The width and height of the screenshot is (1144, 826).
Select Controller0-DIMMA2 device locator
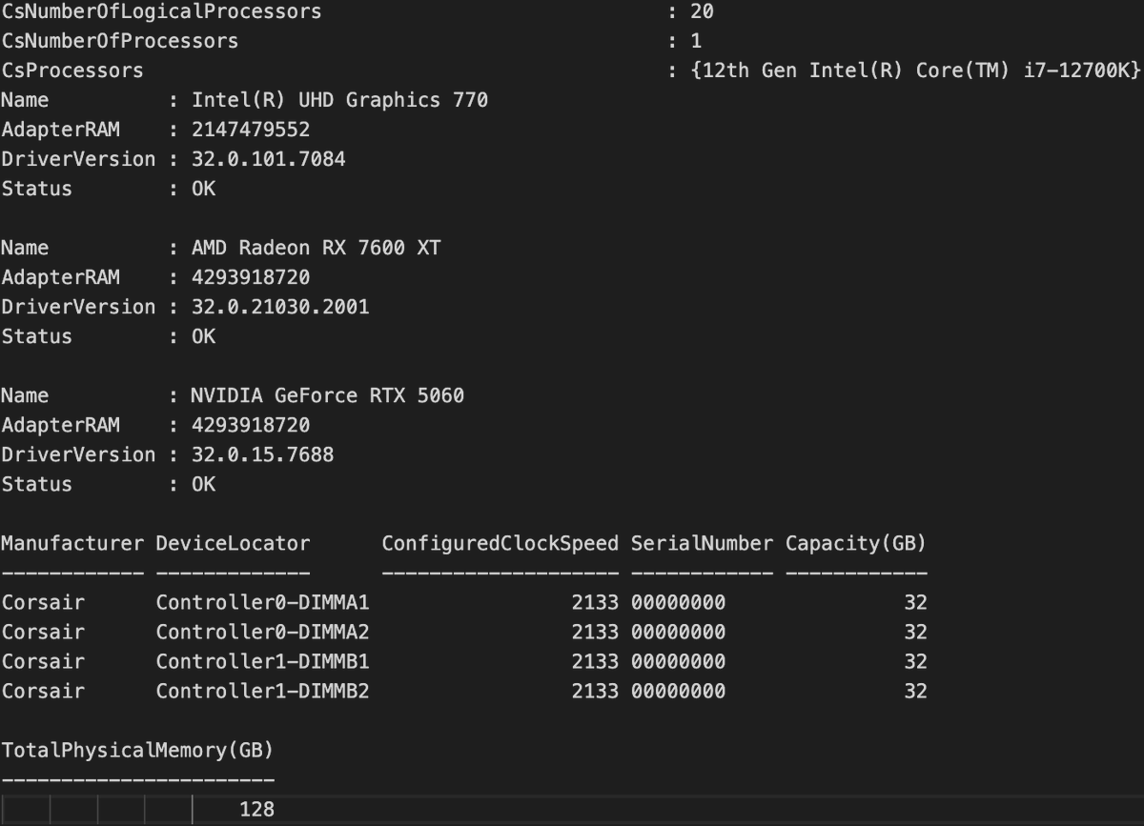pyautogui.click(x=263, y=633)
